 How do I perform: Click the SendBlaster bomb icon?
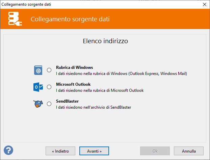pos(38,104)
